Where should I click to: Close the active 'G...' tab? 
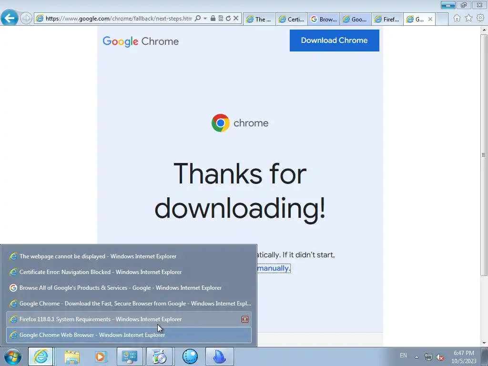point(430,19)
